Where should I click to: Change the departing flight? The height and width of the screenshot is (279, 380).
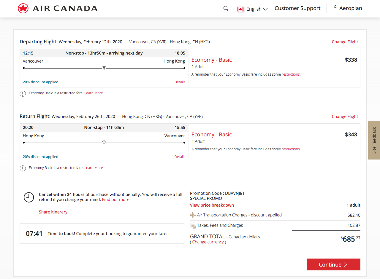pyautogui.click(x=345, y=42)
